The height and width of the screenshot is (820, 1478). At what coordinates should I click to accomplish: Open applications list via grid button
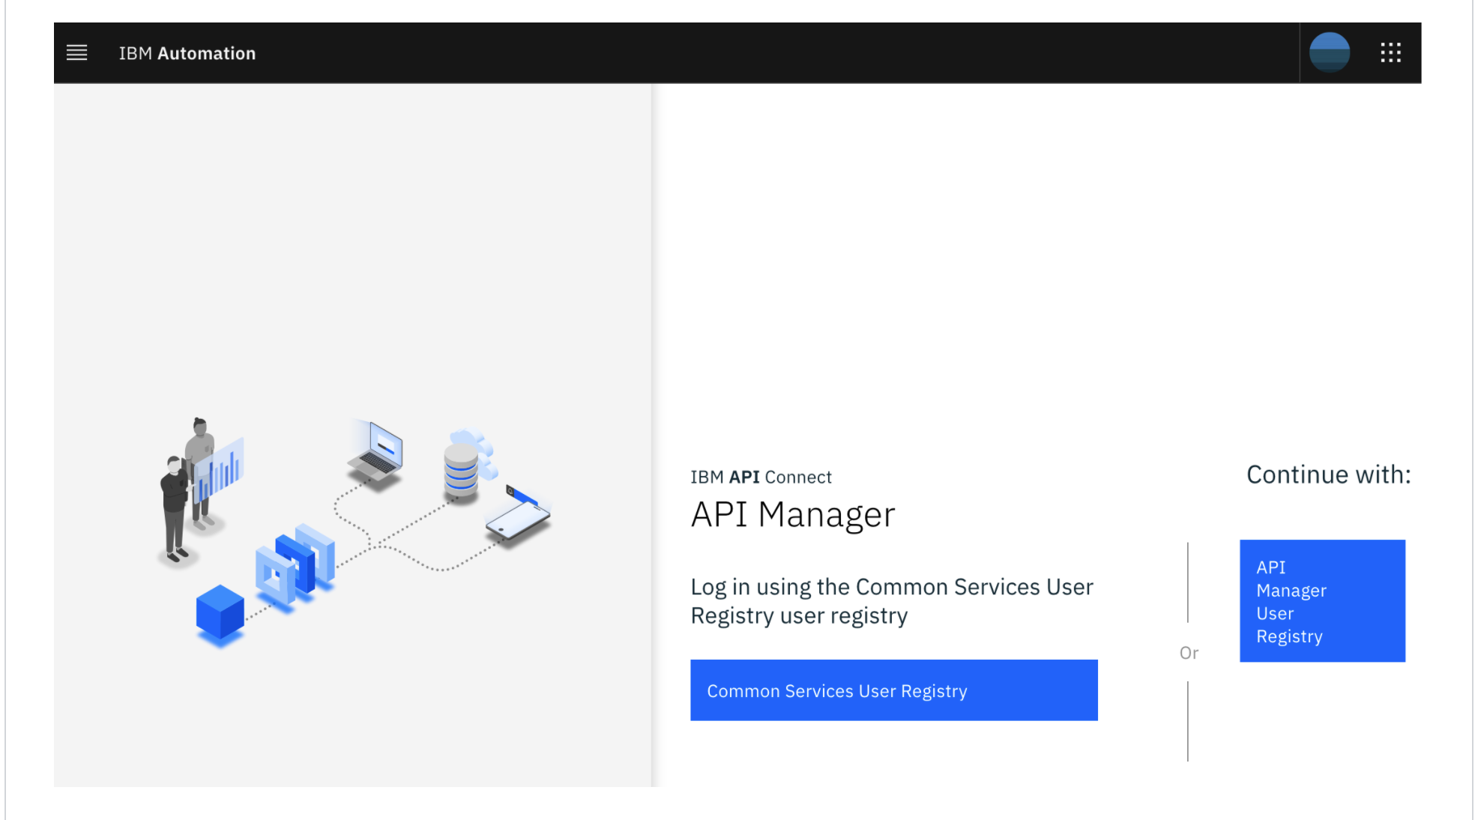click(1390, 52)
